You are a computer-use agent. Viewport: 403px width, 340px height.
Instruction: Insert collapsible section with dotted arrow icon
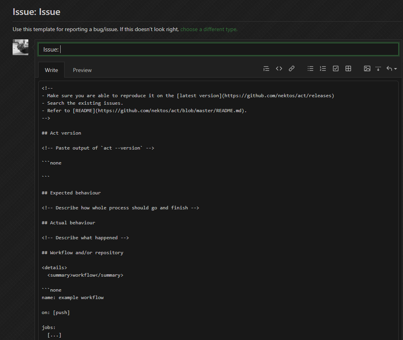point(378,68)
